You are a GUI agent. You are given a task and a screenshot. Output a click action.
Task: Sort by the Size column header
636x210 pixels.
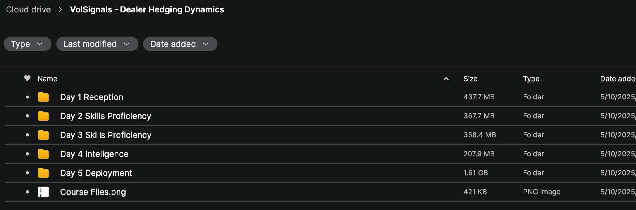[x=470, y=79]
